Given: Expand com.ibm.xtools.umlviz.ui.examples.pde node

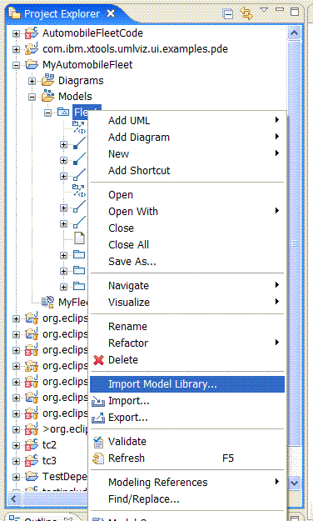Looking at the screenshot, I should (x=16, y=49).
